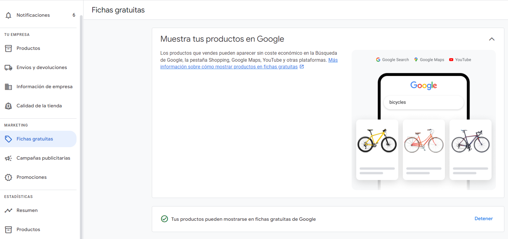Collapse the Muestra tus productos en Google card
Image resolution: width=508 pixels, height=239 pixels.
click(x=492, y=39)
